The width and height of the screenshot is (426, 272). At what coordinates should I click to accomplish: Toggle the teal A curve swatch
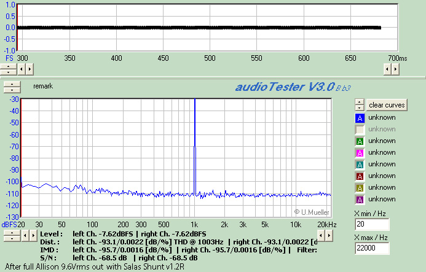(x=360, y=165)
